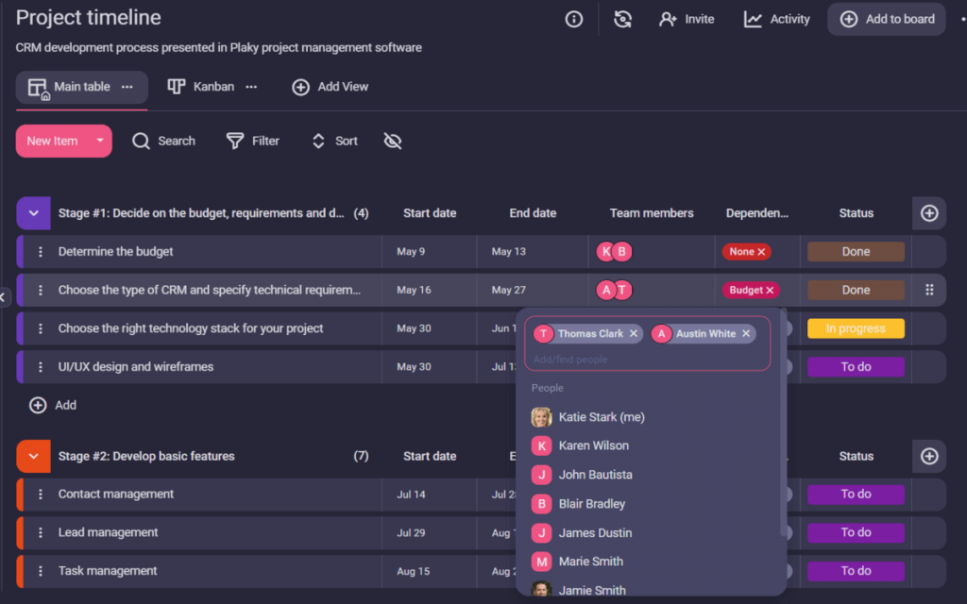
Task: Open row menu for Determine the budget
Action: tap(41, 252)
